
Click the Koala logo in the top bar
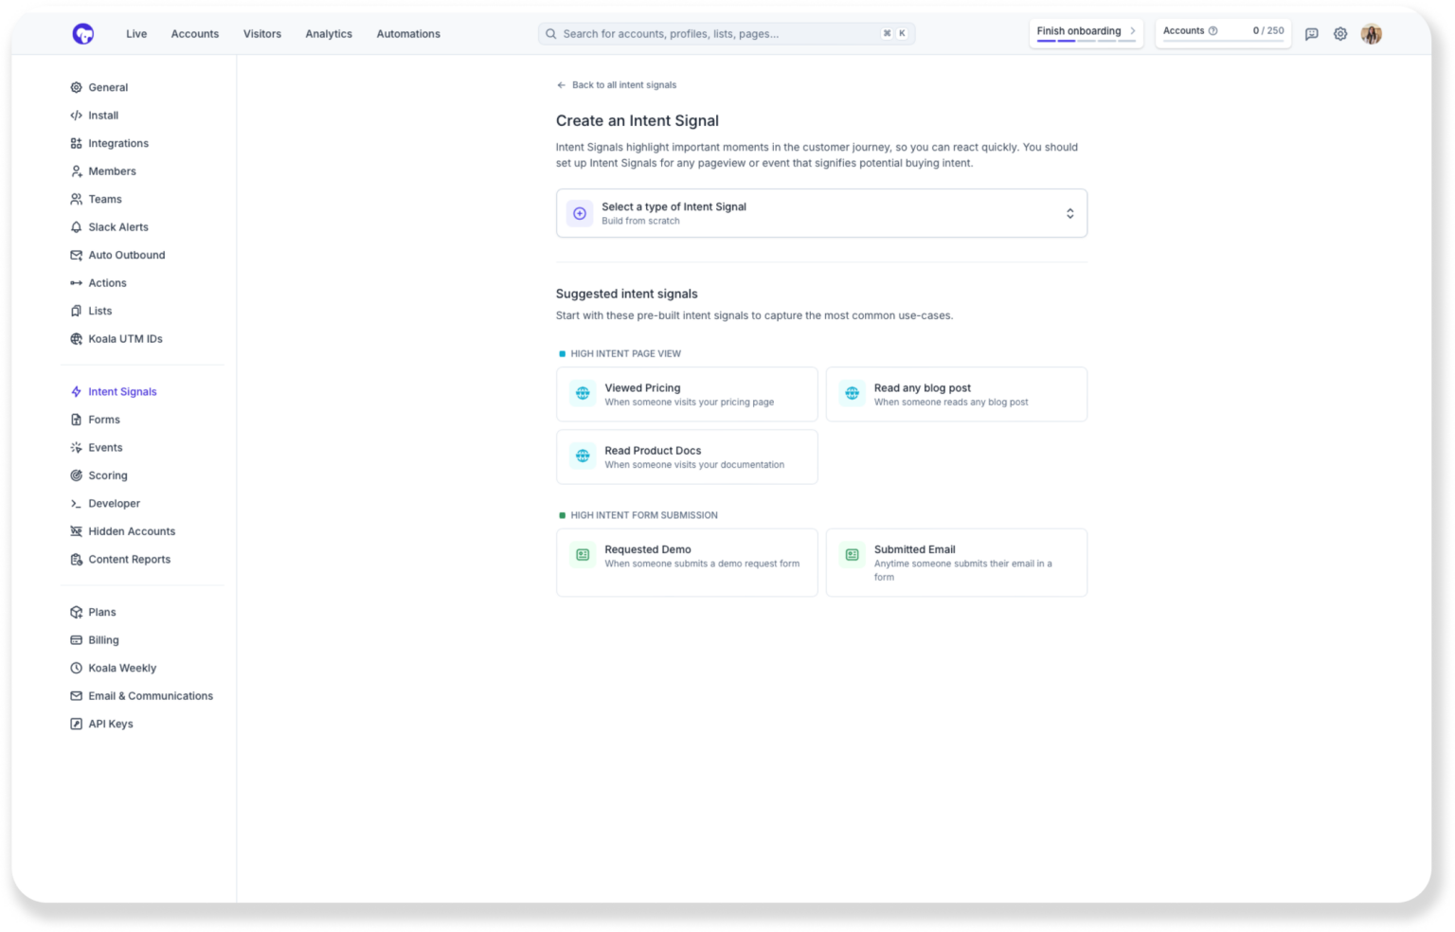click(82, 33)
